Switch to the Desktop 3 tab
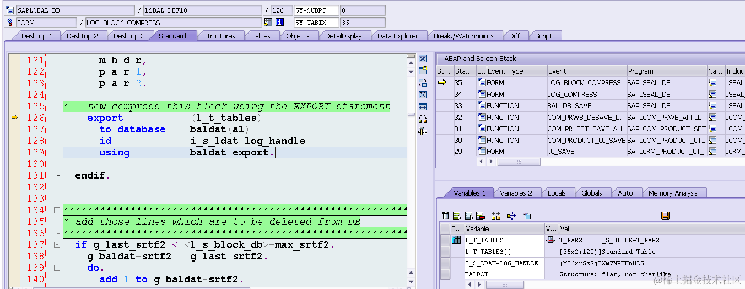The height and width of the screenshot is (289, 745). click(x=129, y=36)
